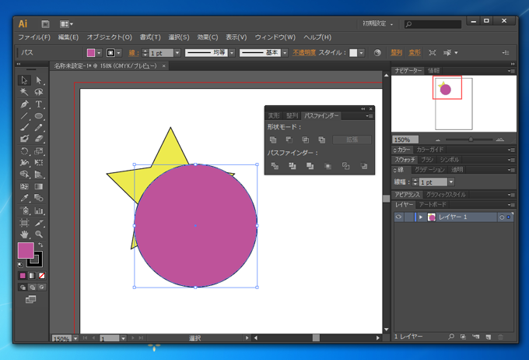This screenshot has height=360, width=529.
Task: Open the ウィンドウ(W) menu
Action: (275, 37)
